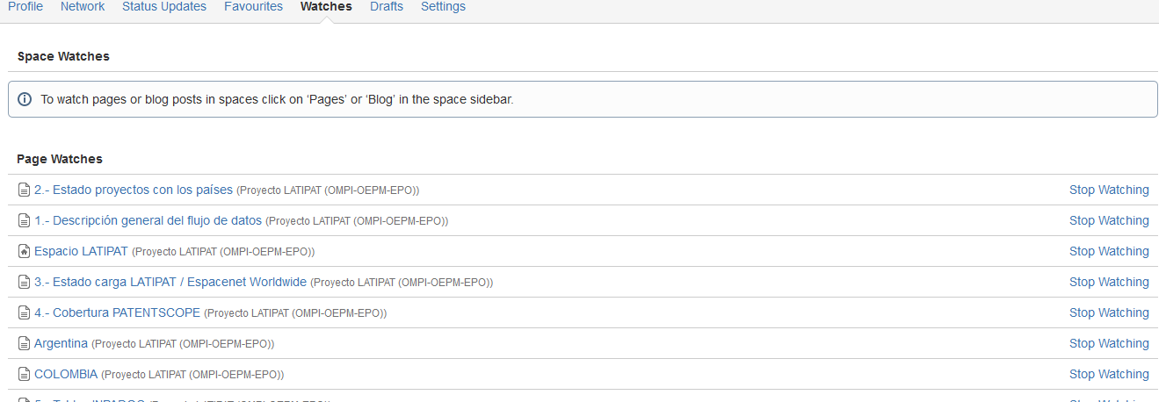Select the Favourites tab
The height and width of the screenshot is (402, 1159).
click(x=253, y=7)
